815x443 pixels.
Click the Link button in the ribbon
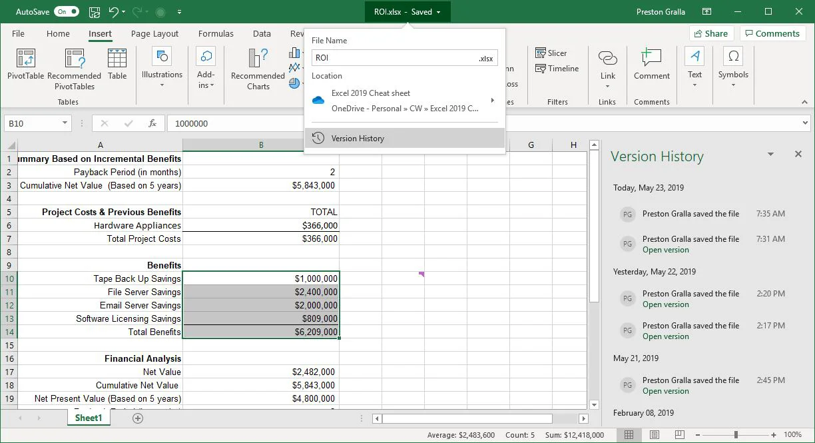click(x=608, y=68)
